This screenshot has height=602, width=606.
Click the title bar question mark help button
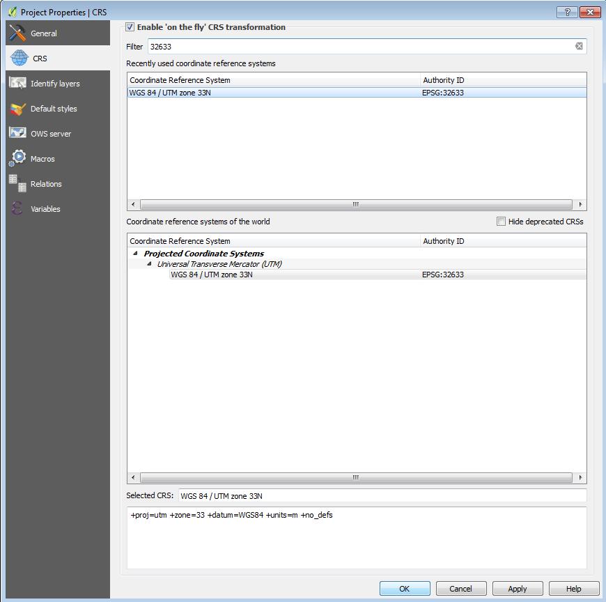click(567, 12)
